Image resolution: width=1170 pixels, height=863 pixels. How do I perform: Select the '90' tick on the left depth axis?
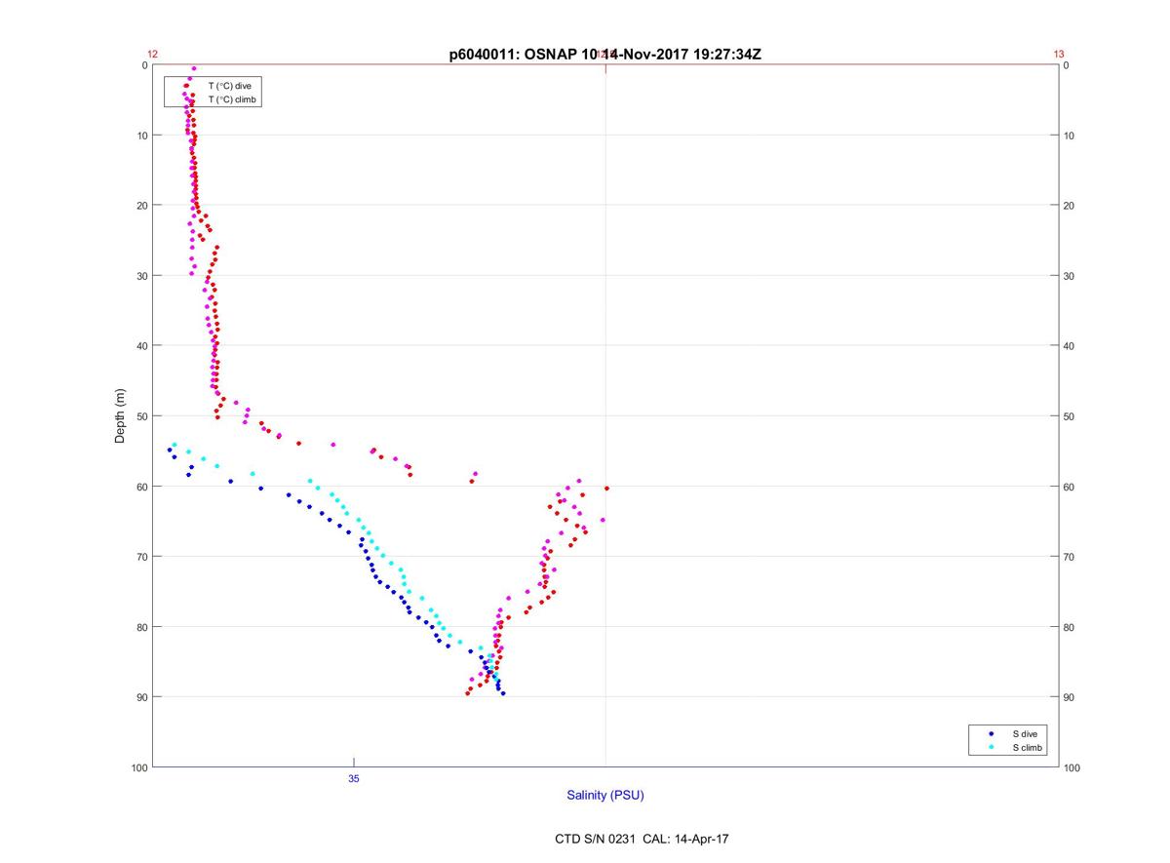click(x=141, y=697)
